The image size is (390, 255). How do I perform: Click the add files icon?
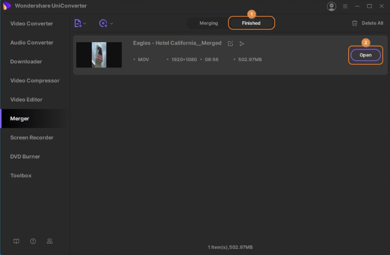point(78,23)
